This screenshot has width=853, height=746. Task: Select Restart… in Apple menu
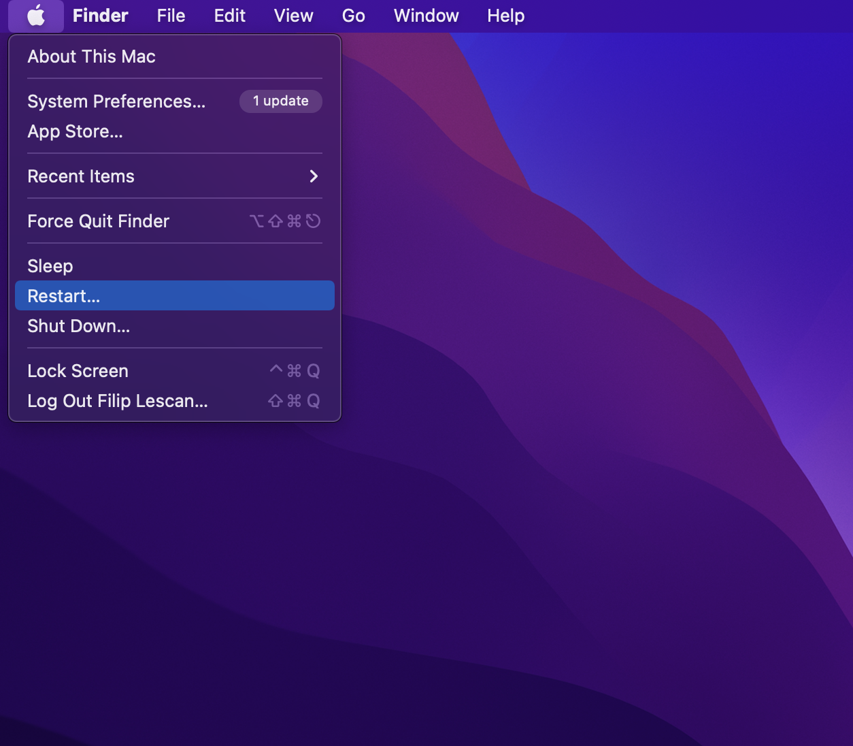175,296
